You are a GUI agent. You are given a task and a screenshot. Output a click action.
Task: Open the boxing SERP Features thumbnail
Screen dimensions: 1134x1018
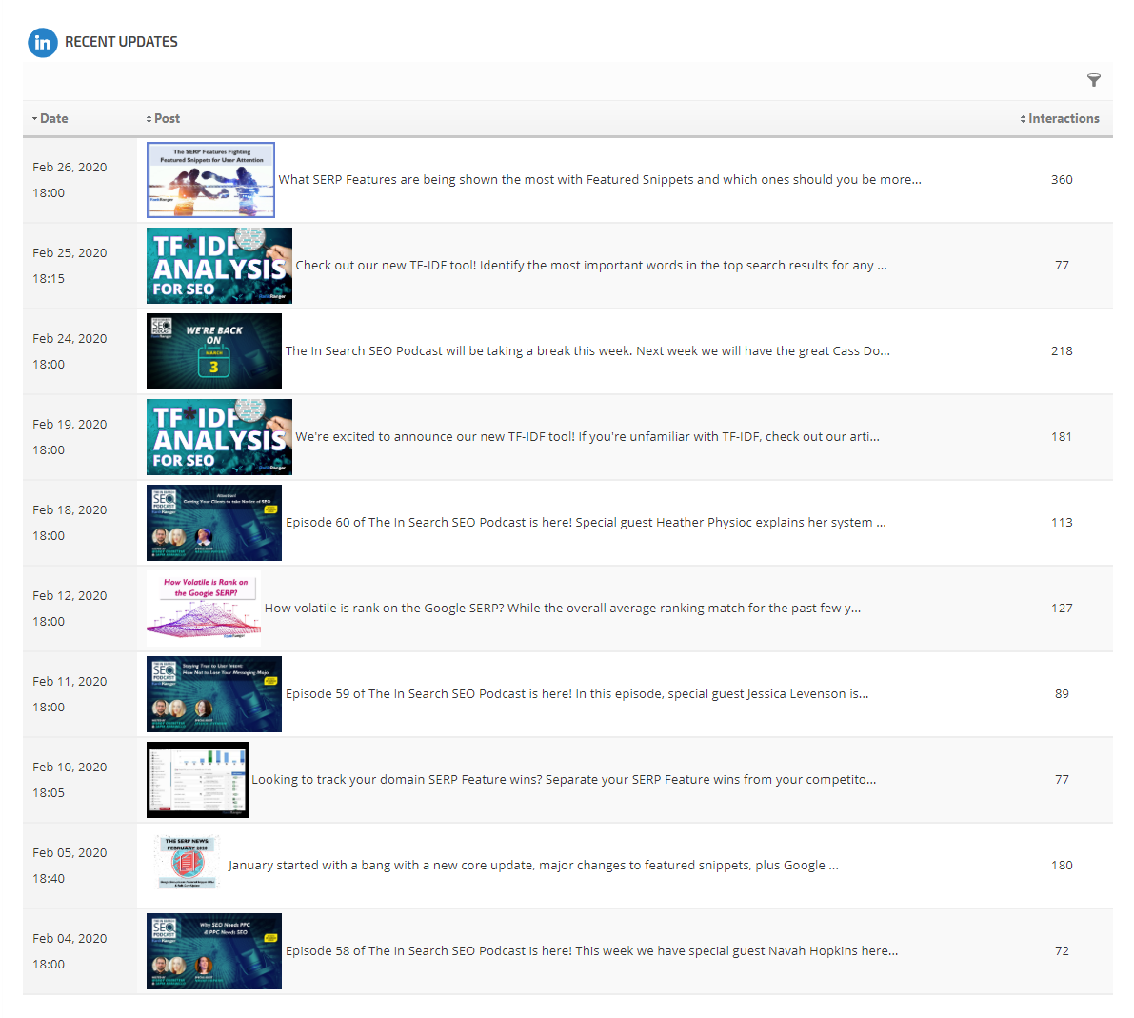click(x=210, y=180)
